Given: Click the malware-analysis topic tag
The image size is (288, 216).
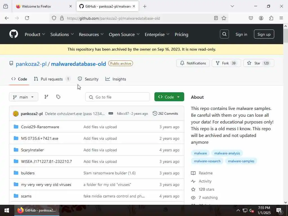Looking at the screenshot, I should [227, 153].
